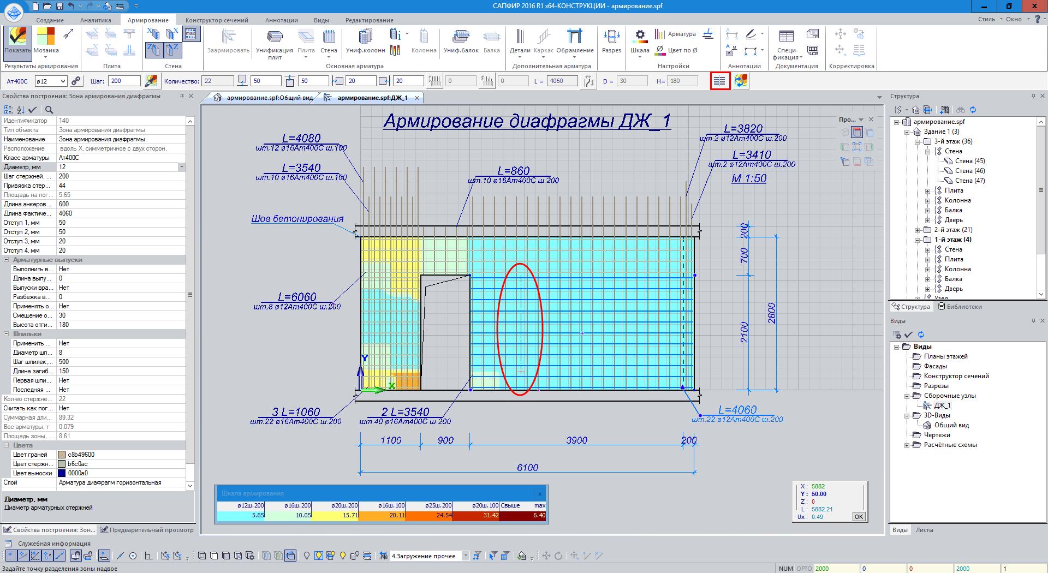1048x573 pixels.
Task: Collapse the Цвета property group
Action: (7, 445)
